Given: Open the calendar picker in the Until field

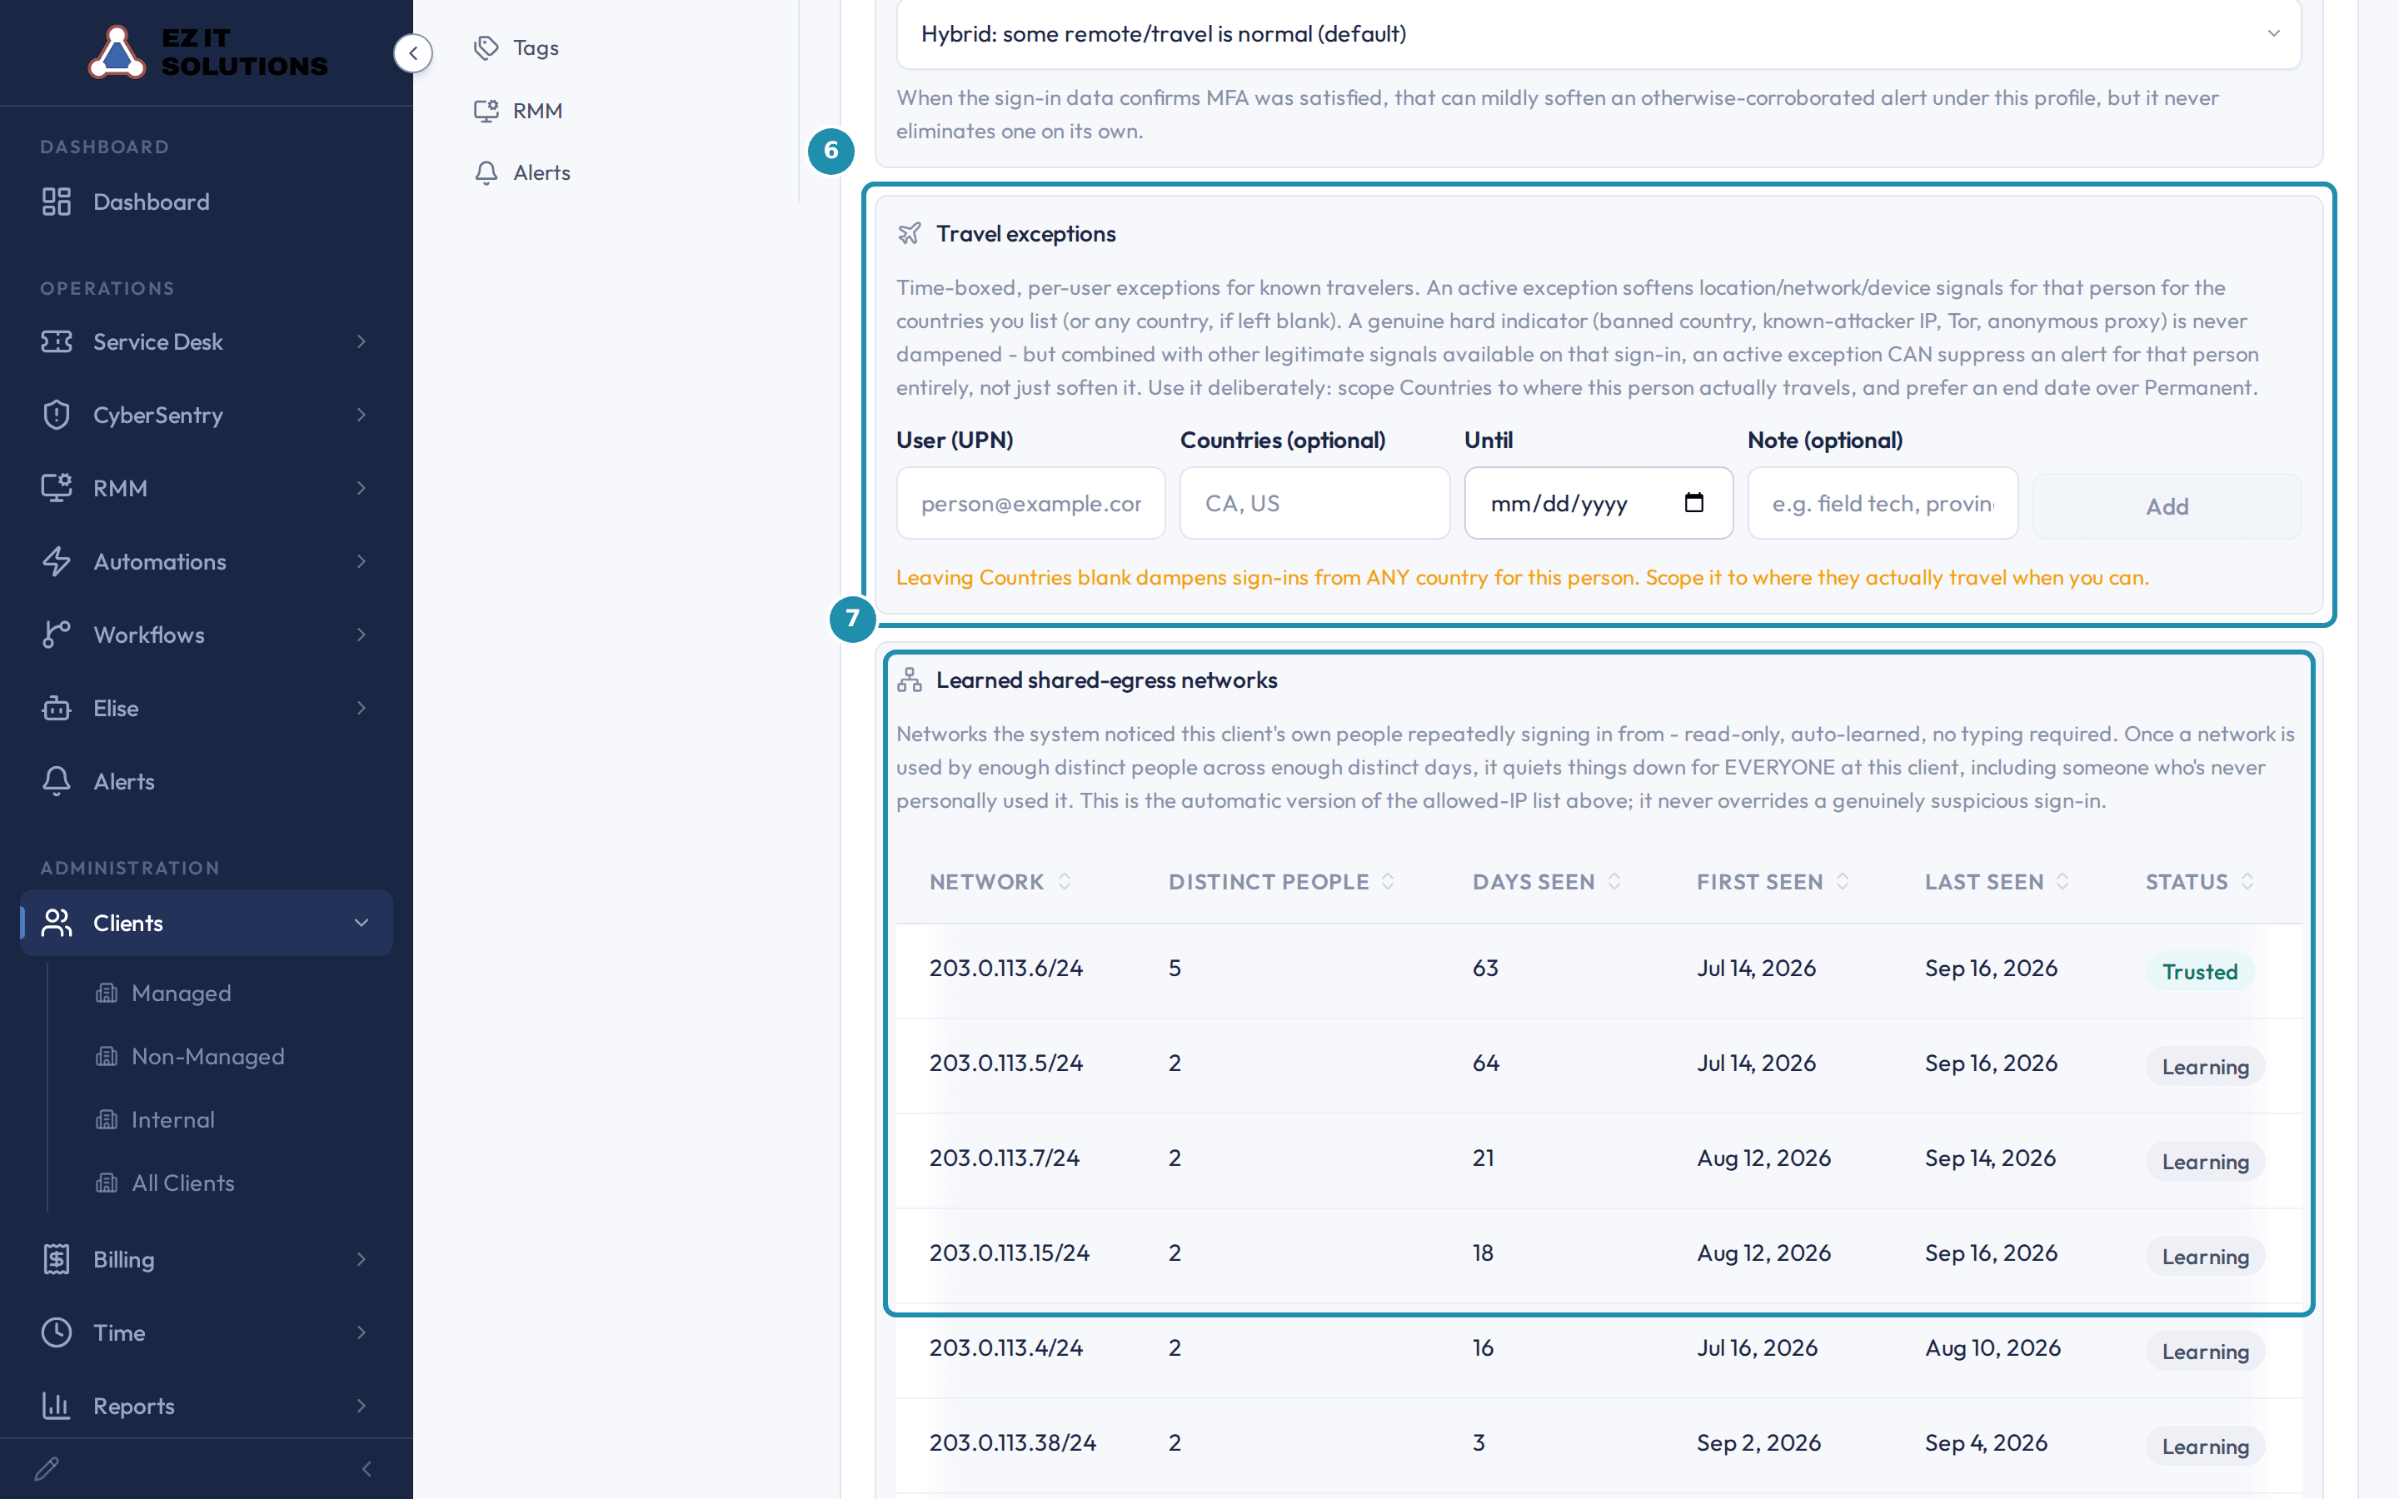Looking at the screenshot, I should click(x=1694, y=503).
